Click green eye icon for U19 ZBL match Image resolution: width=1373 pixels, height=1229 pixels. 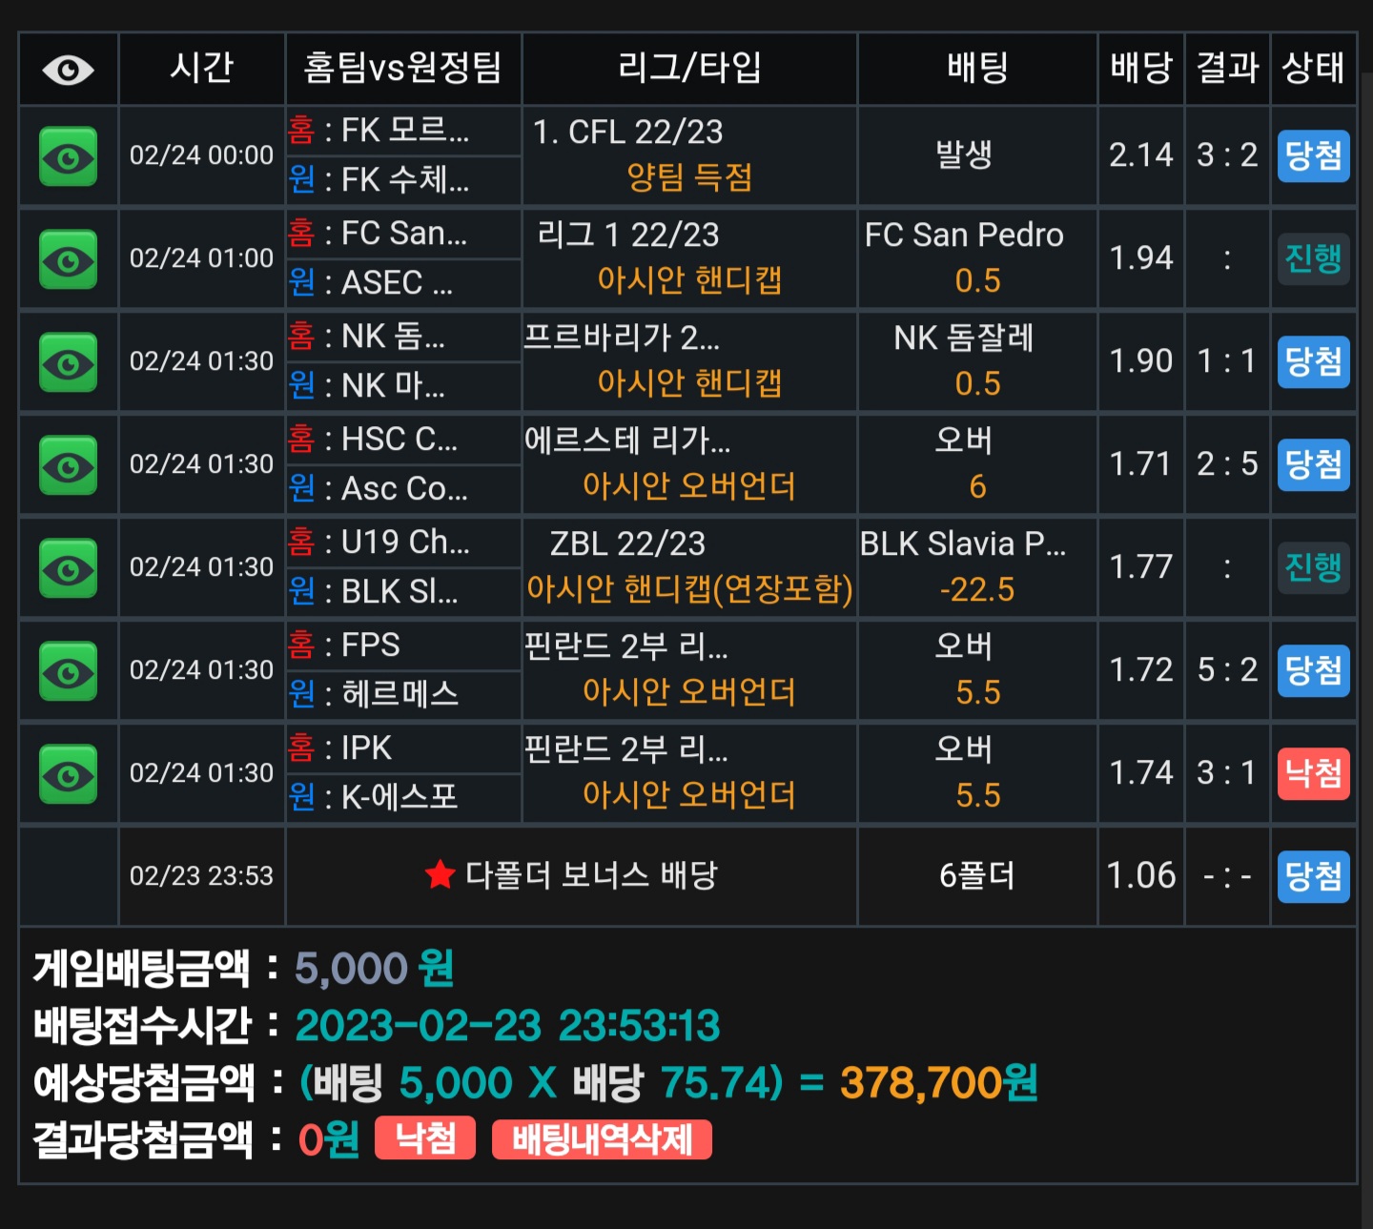68,568
